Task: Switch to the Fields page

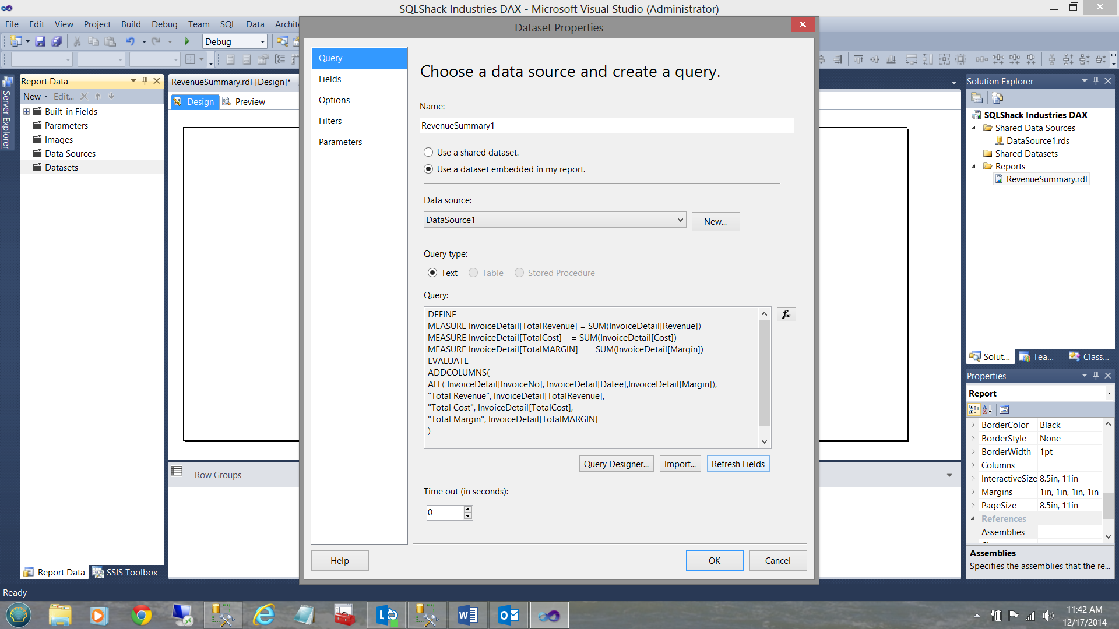Action: (x=330, y=79)
